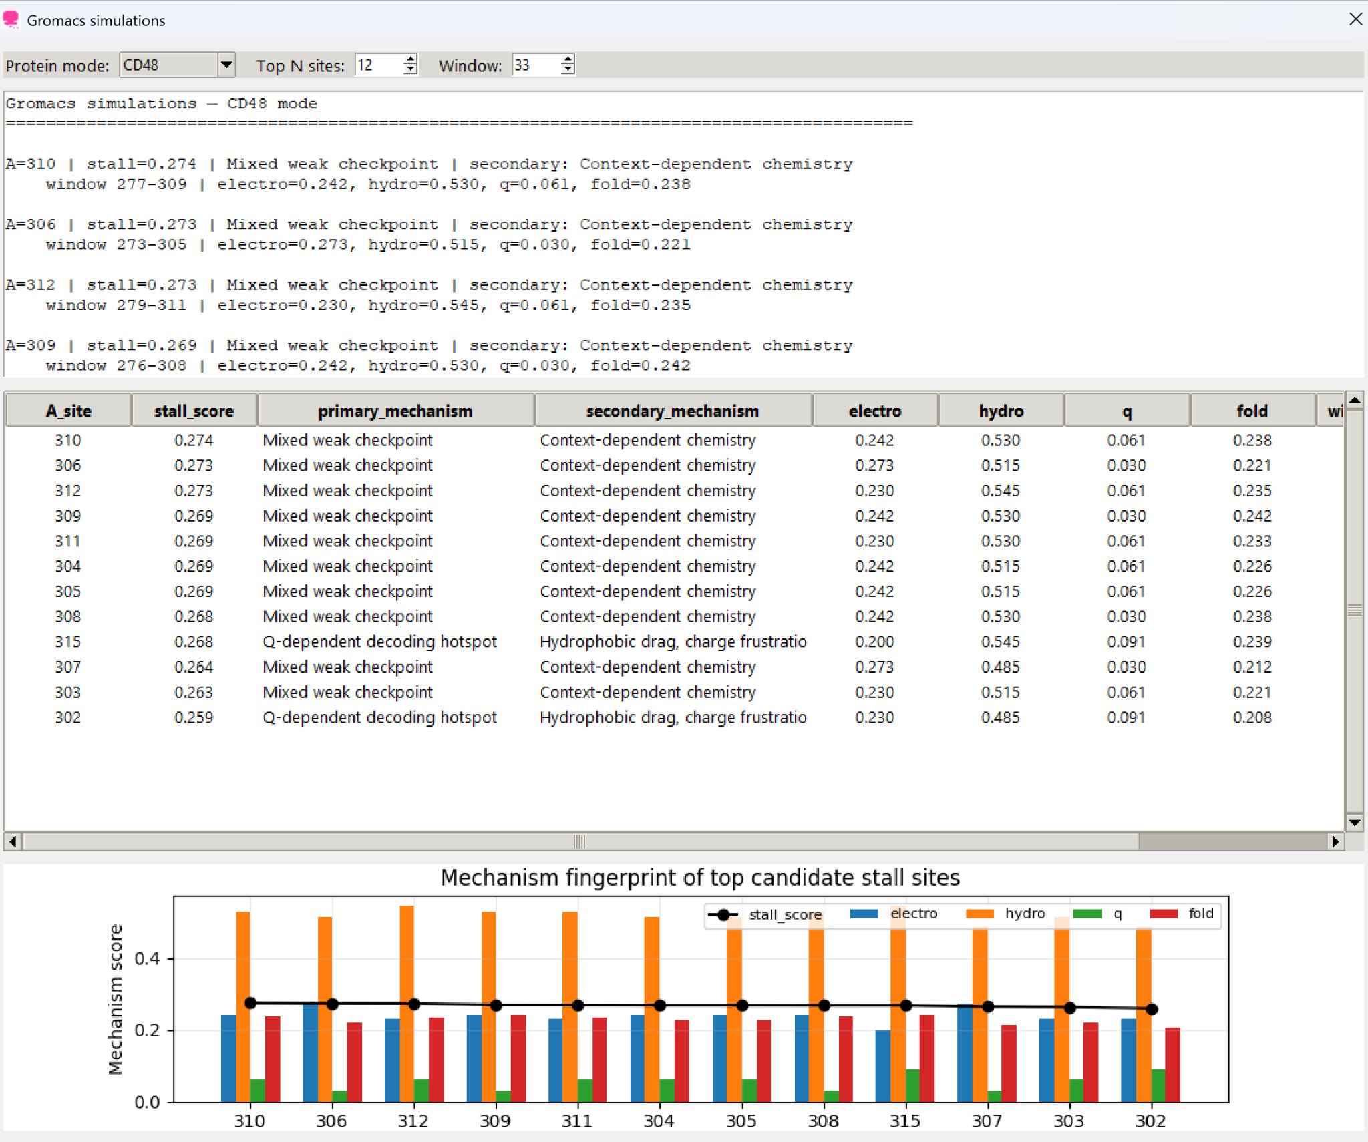Increase Top N sites spinner value
This screenshot has width=1368, height=1142.
[x=410, y=59]
